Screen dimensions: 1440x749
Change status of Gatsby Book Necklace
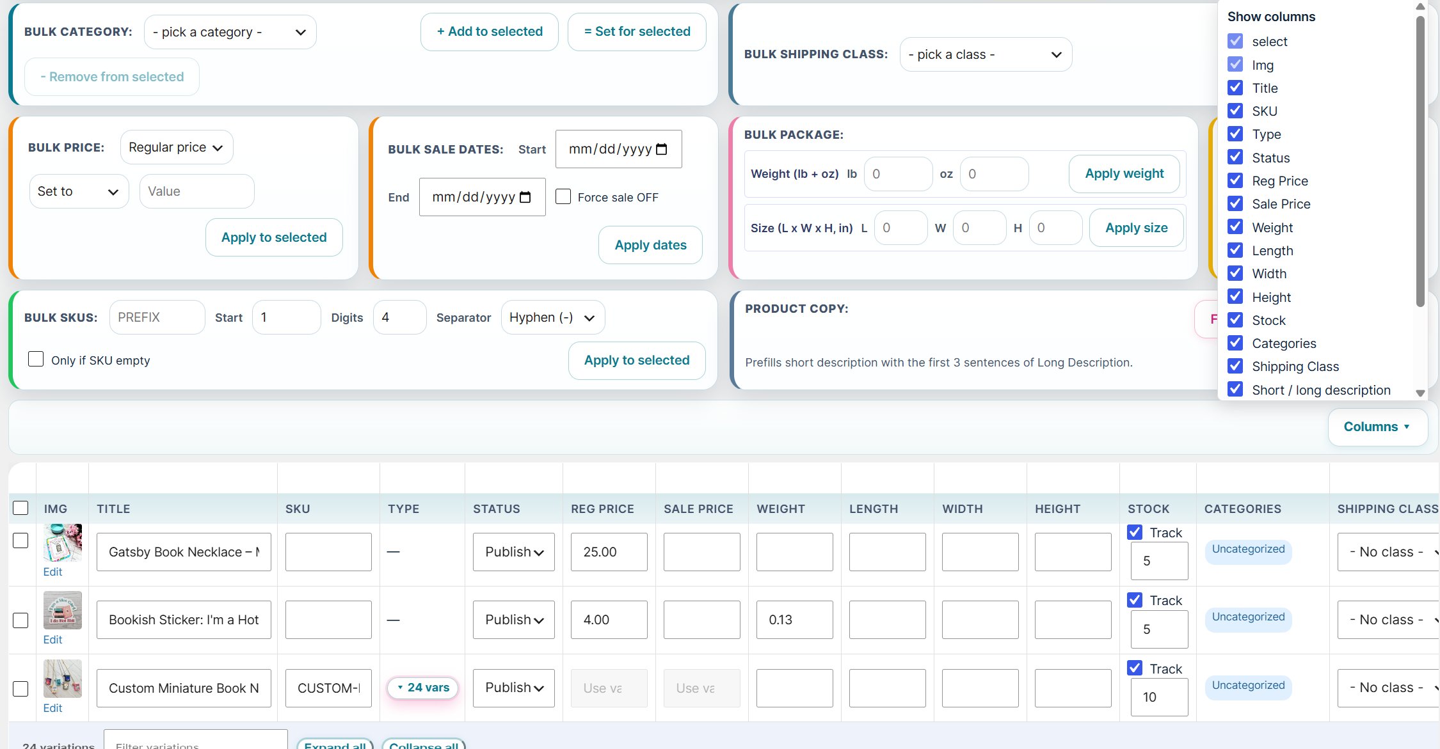pyautogui.click(x=514, y=552)
